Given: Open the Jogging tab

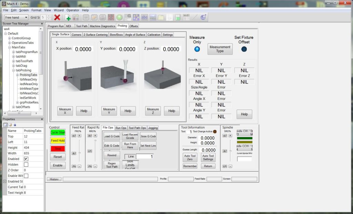Looking at the screenshot, I should click(x=153, y=128).
